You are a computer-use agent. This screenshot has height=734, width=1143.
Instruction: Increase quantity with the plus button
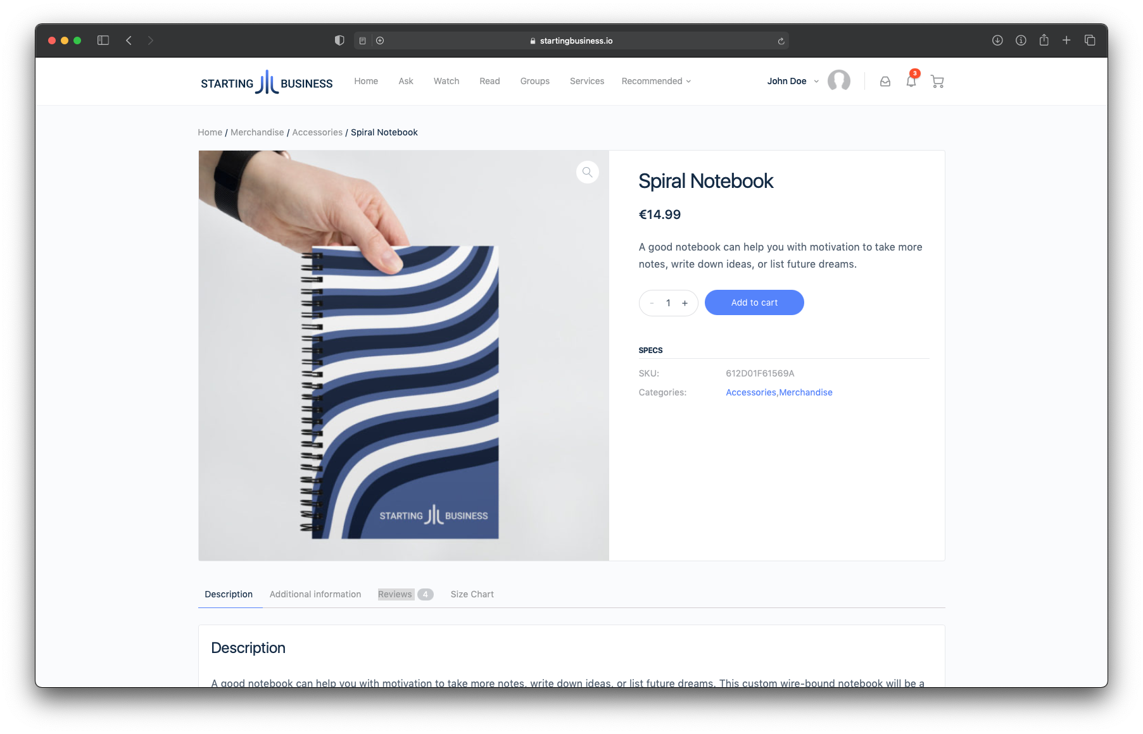(x=685, y=303)
